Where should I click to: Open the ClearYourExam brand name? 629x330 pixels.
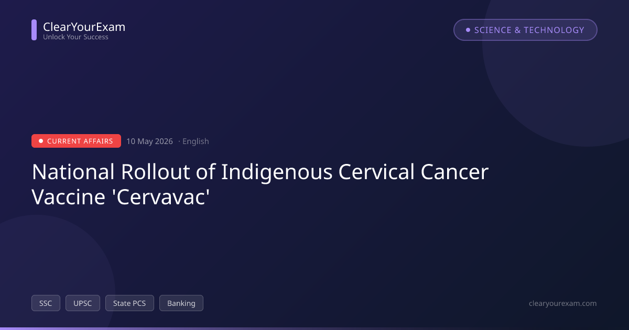pyautogui.click(x=84, y=27)
